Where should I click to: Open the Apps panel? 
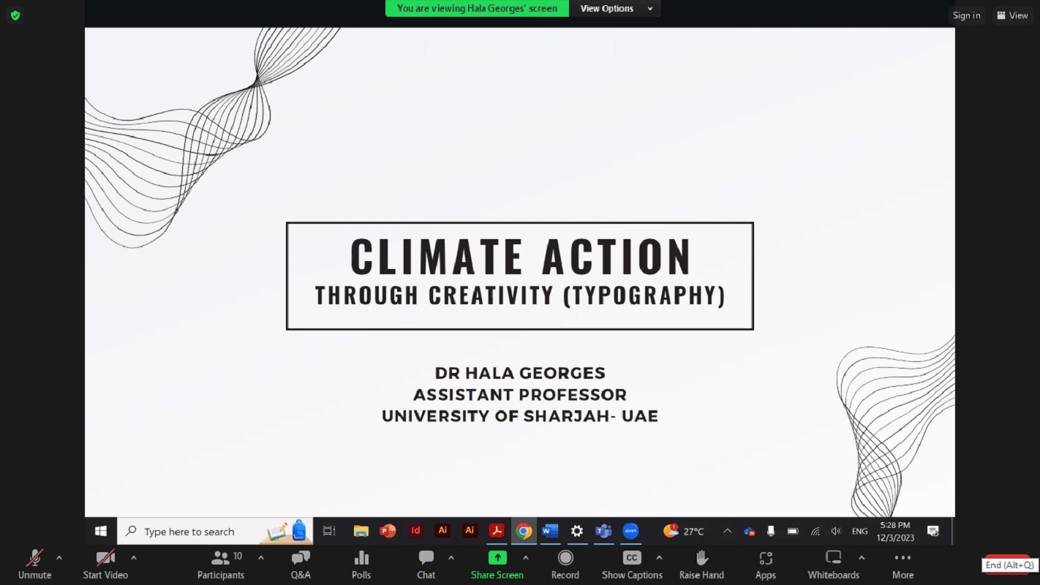pos(766,564)
